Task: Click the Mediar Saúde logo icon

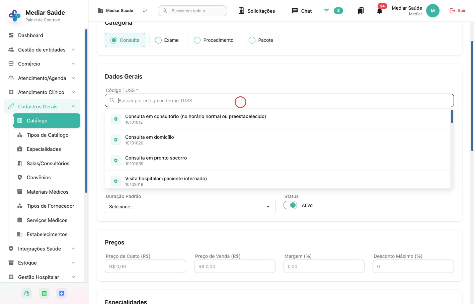Action: pyautogui.click(x=15, y=16)
